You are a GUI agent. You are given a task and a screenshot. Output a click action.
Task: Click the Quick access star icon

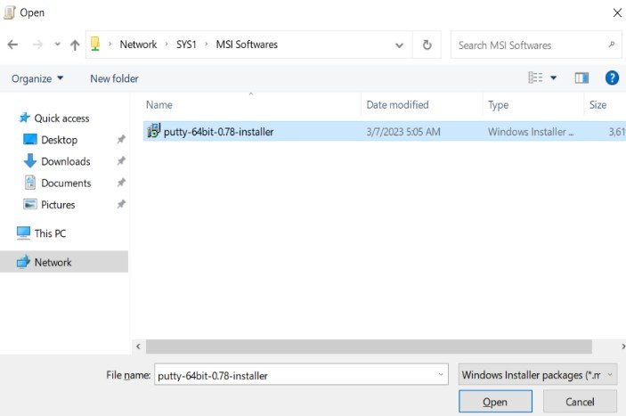(x=25, y=118)
